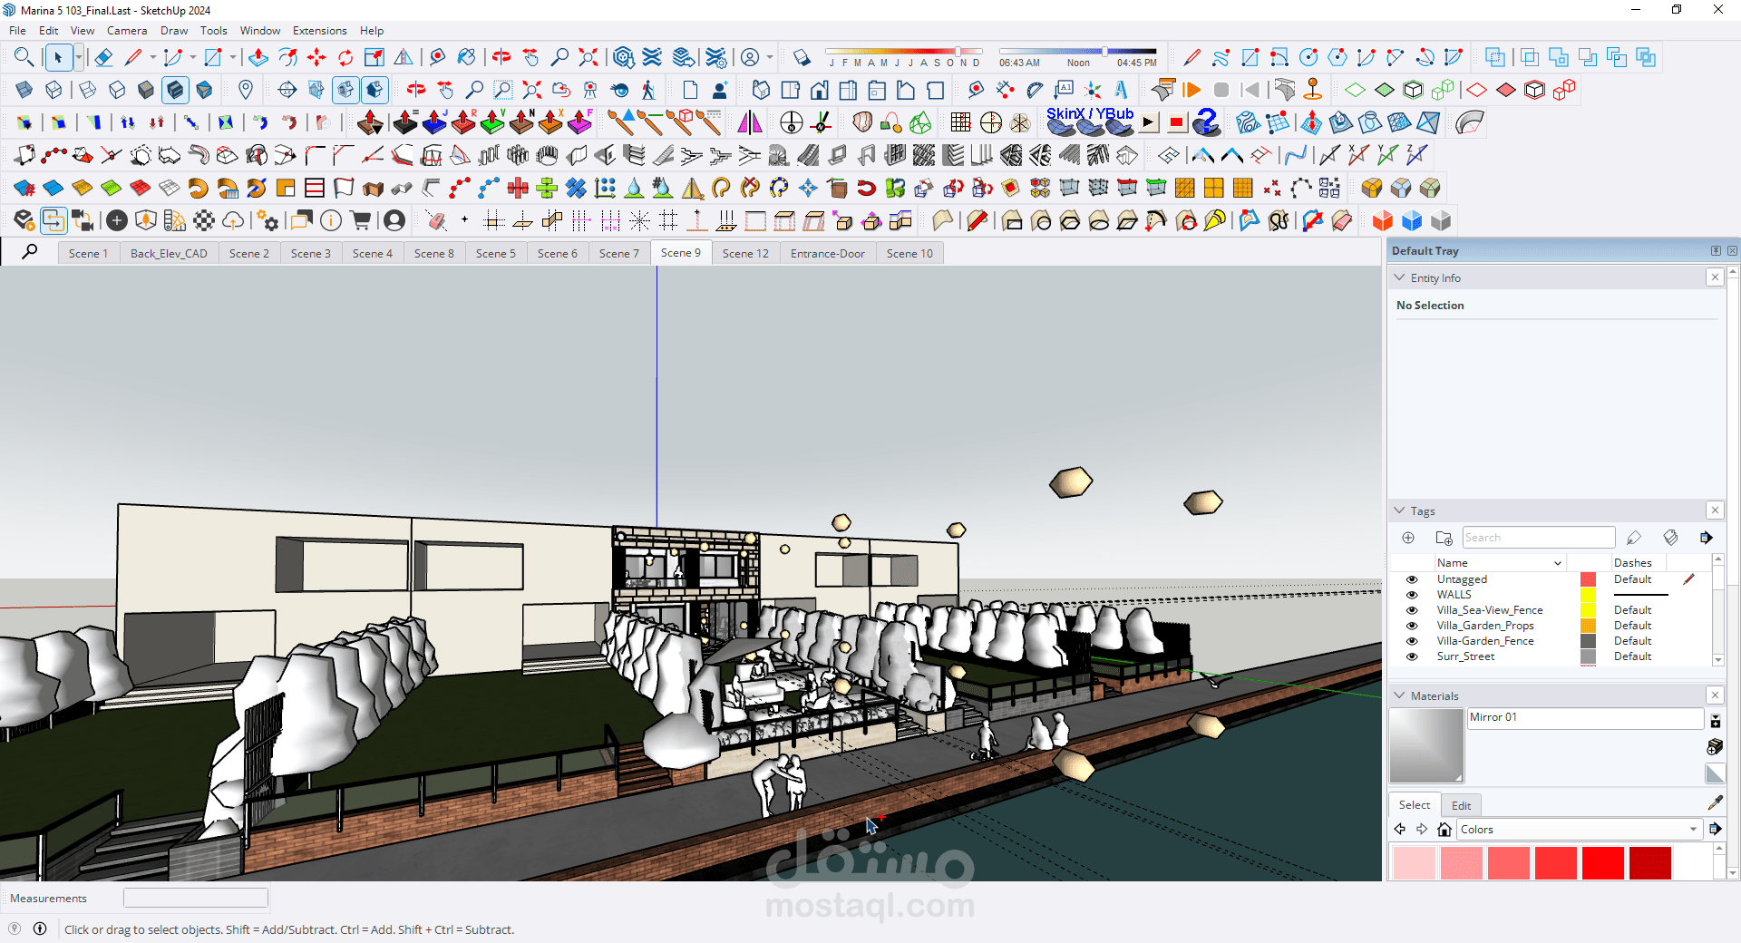Toggle Shaded With Textures style
Viewport: 1741px width, 943px height.
click(175, 90)
